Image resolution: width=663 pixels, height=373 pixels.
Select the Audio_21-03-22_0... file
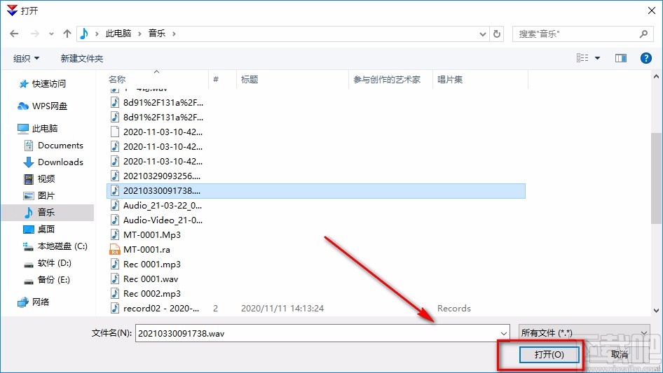click(x=163, y=206)
